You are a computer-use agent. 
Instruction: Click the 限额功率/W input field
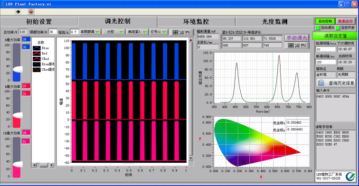pyautogui.click(x=53, y=32)
